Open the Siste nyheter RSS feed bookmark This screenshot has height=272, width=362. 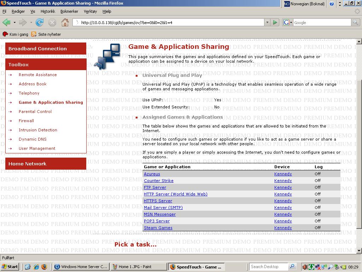tap(46, 34)
